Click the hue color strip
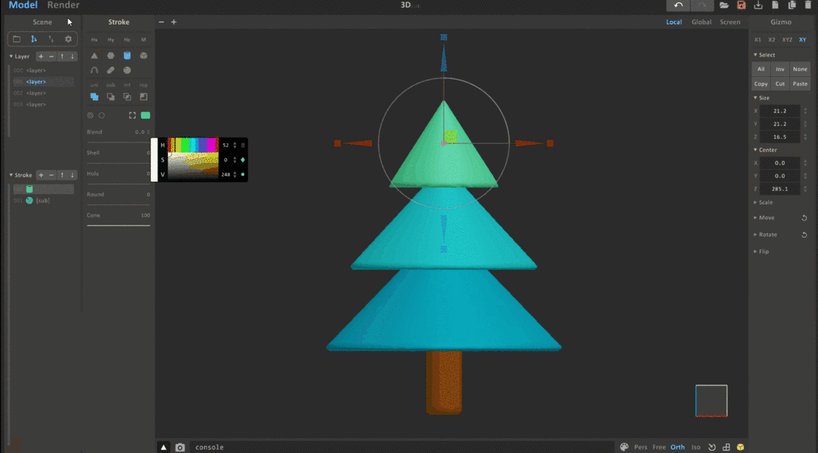This screenshot has width=818, height=453. tap(193, 144)
